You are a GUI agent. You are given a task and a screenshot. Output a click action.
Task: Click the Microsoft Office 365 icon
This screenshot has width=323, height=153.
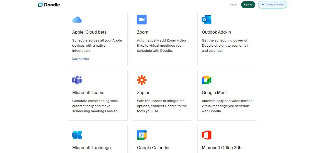click(206, 135)
